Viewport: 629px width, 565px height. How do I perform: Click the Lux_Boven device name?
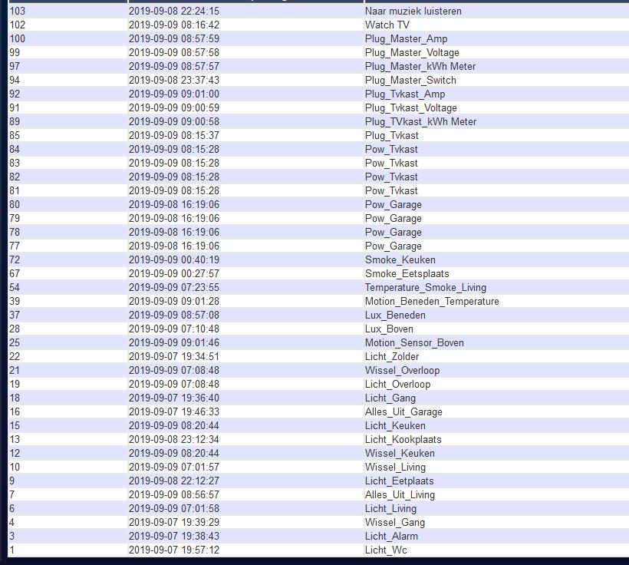pyautogui.click(x=389, y=329)
